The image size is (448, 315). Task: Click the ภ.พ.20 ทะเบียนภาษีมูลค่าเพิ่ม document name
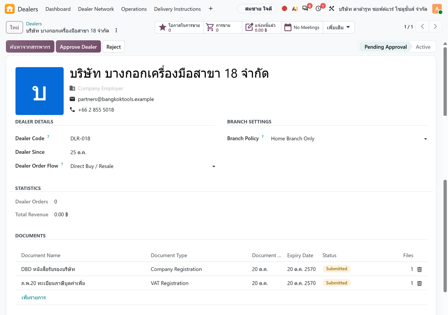point(53,283)
